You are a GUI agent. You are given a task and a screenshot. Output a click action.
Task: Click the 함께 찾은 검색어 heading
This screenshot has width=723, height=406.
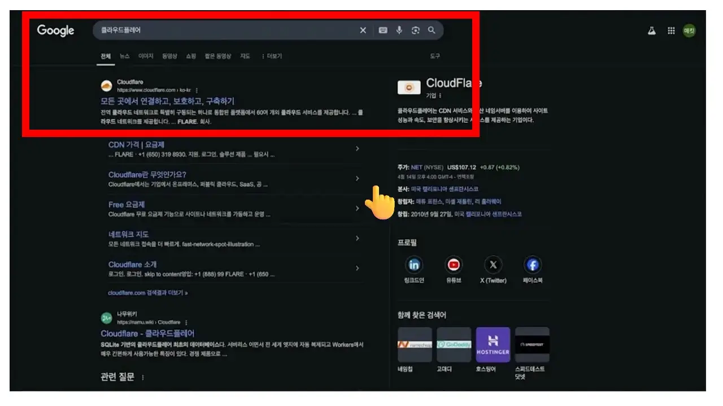tap(421, 315)
